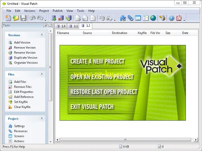Close the Tasks pane
Screen dimensions: 202x151
[50, 25]
